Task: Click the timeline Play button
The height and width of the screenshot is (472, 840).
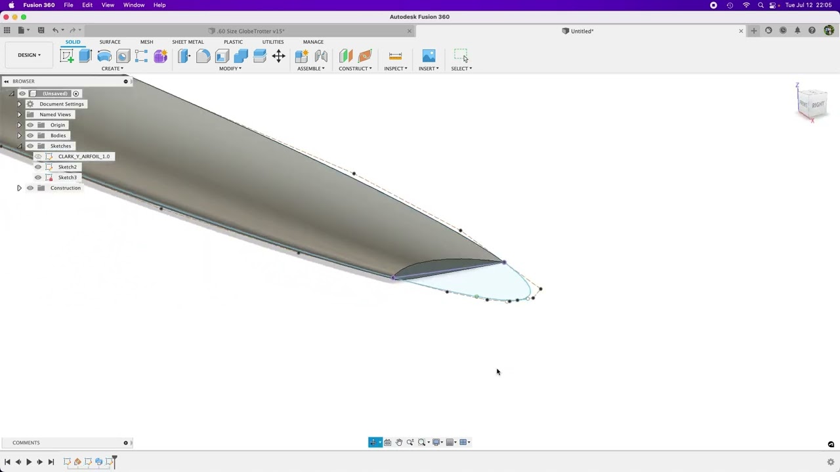Action: [x=29, y=462]
